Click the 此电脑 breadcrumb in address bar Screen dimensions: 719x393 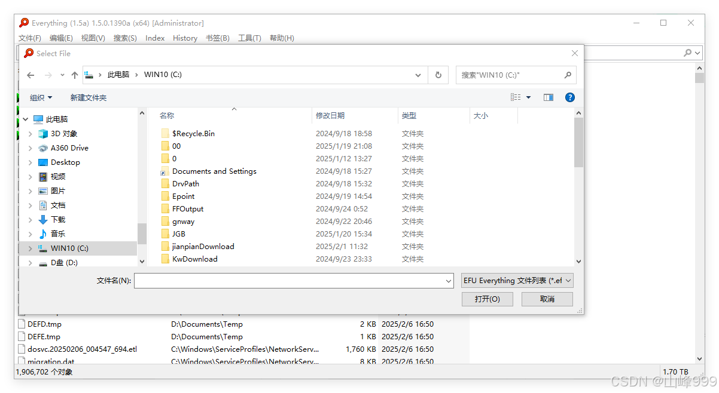(x=118, y=75)
